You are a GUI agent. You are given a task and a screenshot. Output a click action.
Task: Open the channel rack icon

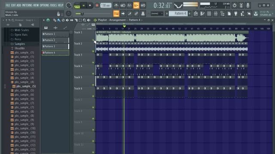point(209,13)
